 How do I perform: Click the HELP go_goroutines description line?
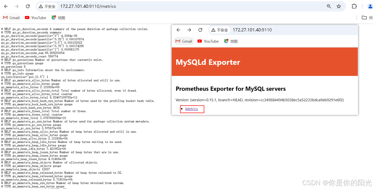click(x=52, y=60)
